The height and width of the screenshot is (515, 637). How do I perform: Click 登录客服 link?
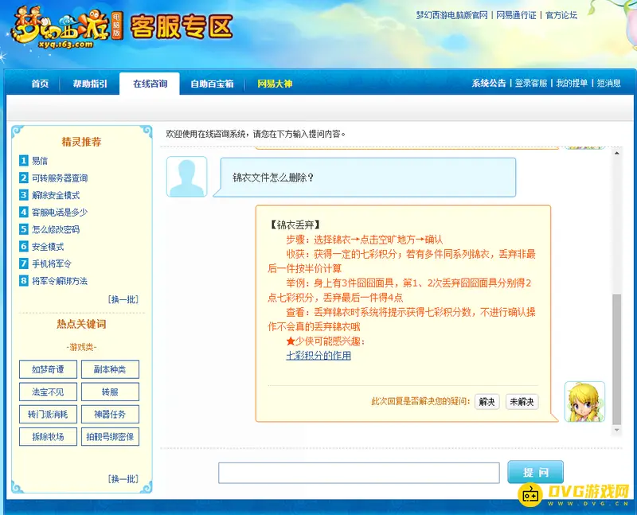click(531, 84)
